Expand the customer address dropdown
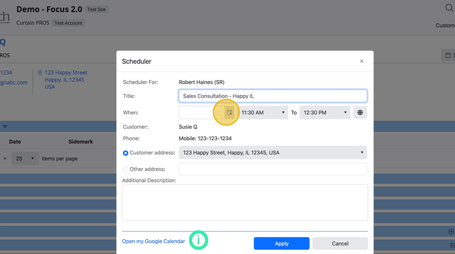The image size is (455, 254). click(273, 153)
